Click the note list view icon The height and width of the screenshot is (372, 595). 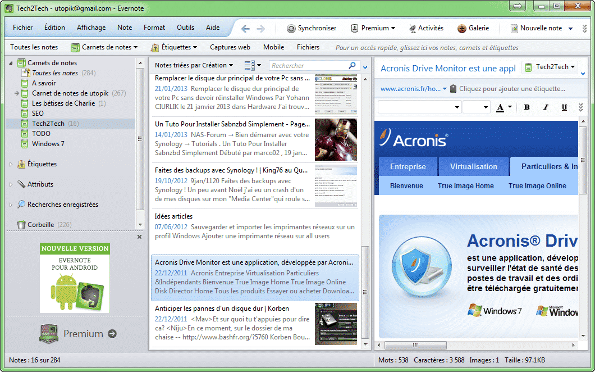tap(249, 65)
